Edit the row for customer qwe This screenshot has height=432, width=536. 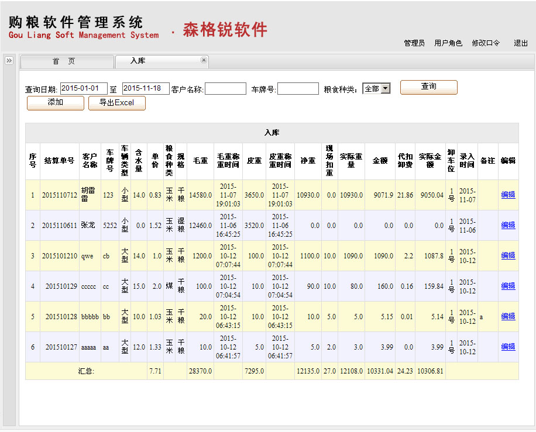508,256
